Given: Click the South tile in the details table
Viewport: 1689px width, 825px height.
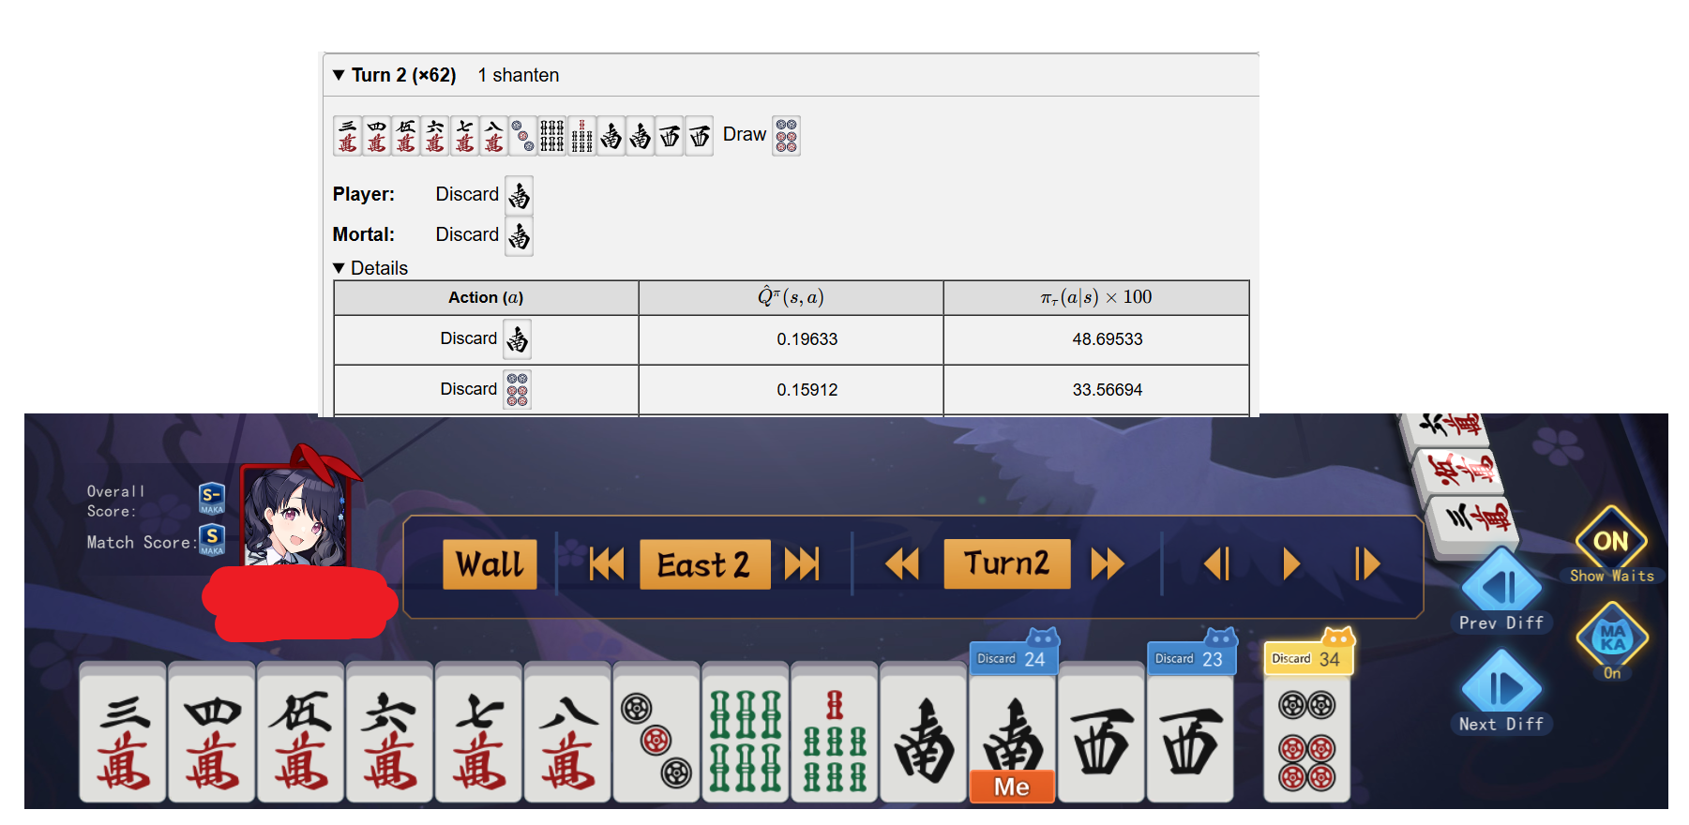Looking at the screenshot, I should (518, 339).
